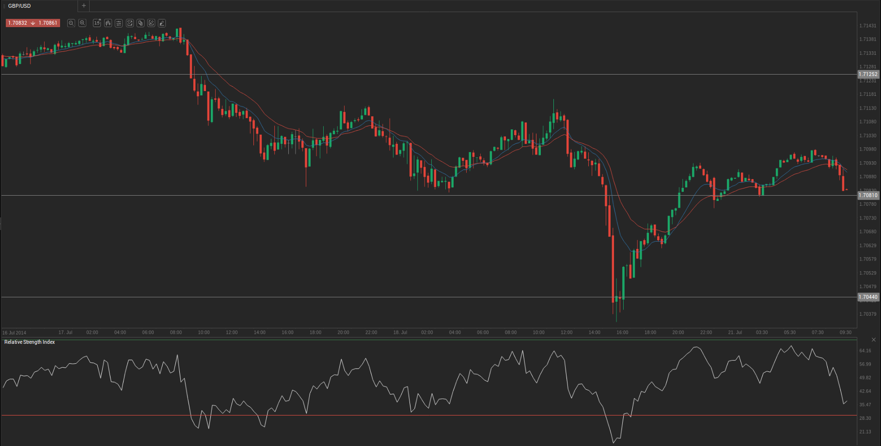
Task: Click the zoom in magnifier icon
Action: [82, 23]
